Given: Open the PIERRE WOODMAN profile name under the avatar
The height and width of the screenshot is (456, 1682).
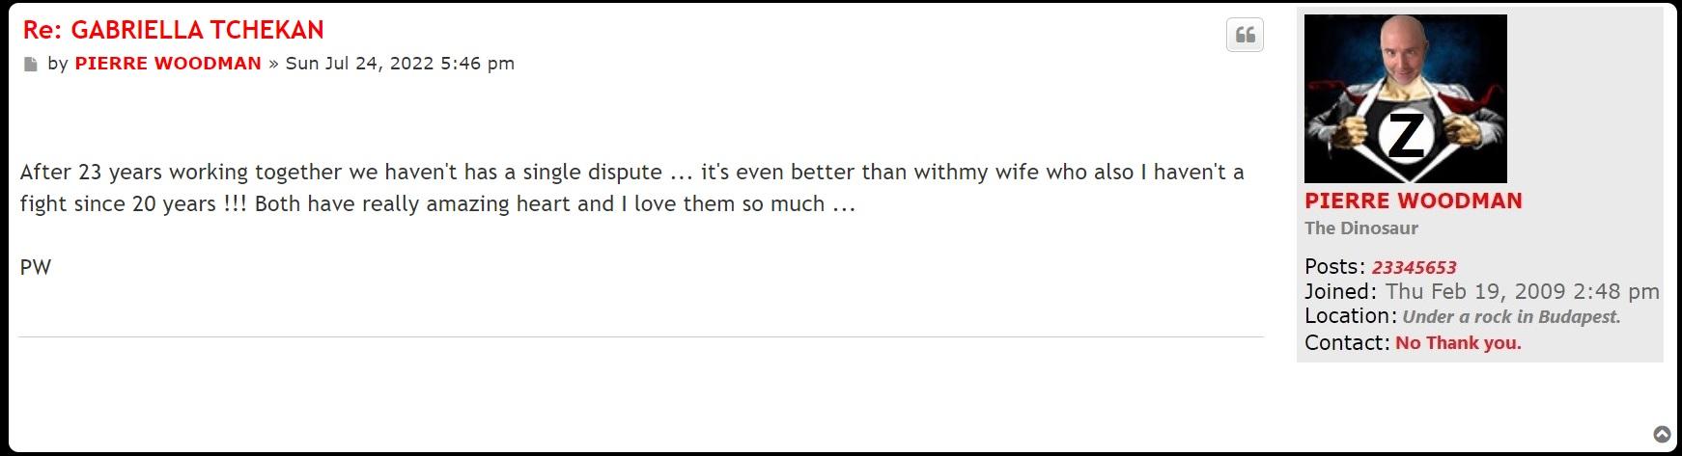Looking at the screenshot, I should pyautogui.click(x=1413, y=201).
